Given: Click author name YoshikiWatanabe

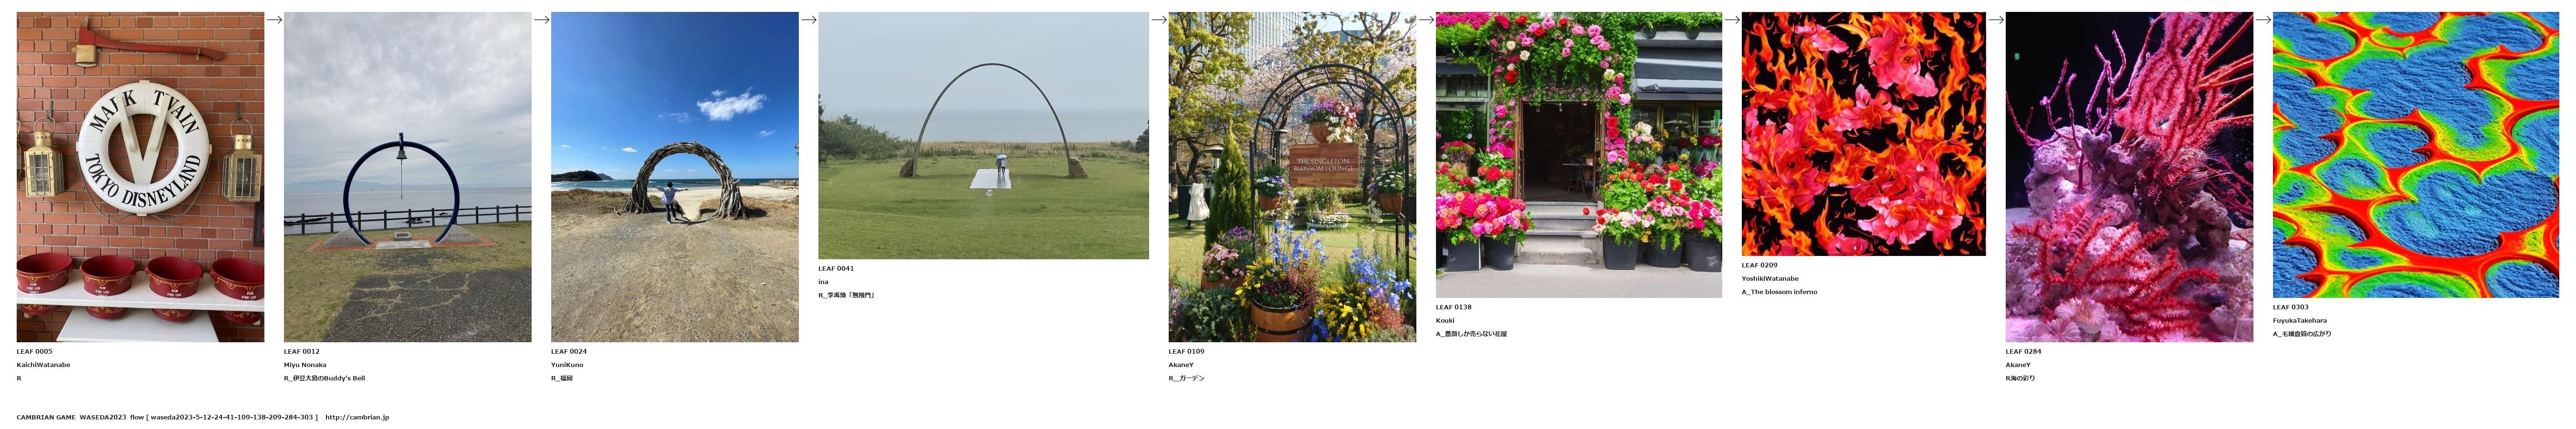Looking at the screenshot, I should point(1770,279).
